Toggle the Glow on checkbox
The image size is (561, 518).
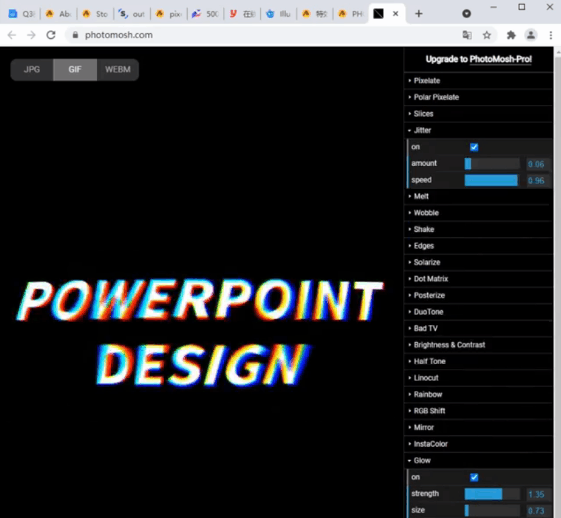coord(474,477)
